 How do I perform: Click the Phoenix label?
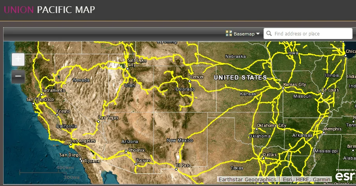click(x=137, y=150)
